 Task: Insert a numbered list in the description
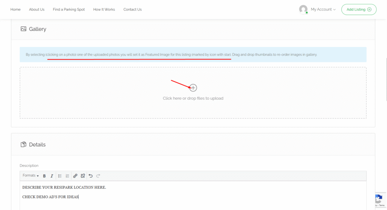click(x=67, y=176)
